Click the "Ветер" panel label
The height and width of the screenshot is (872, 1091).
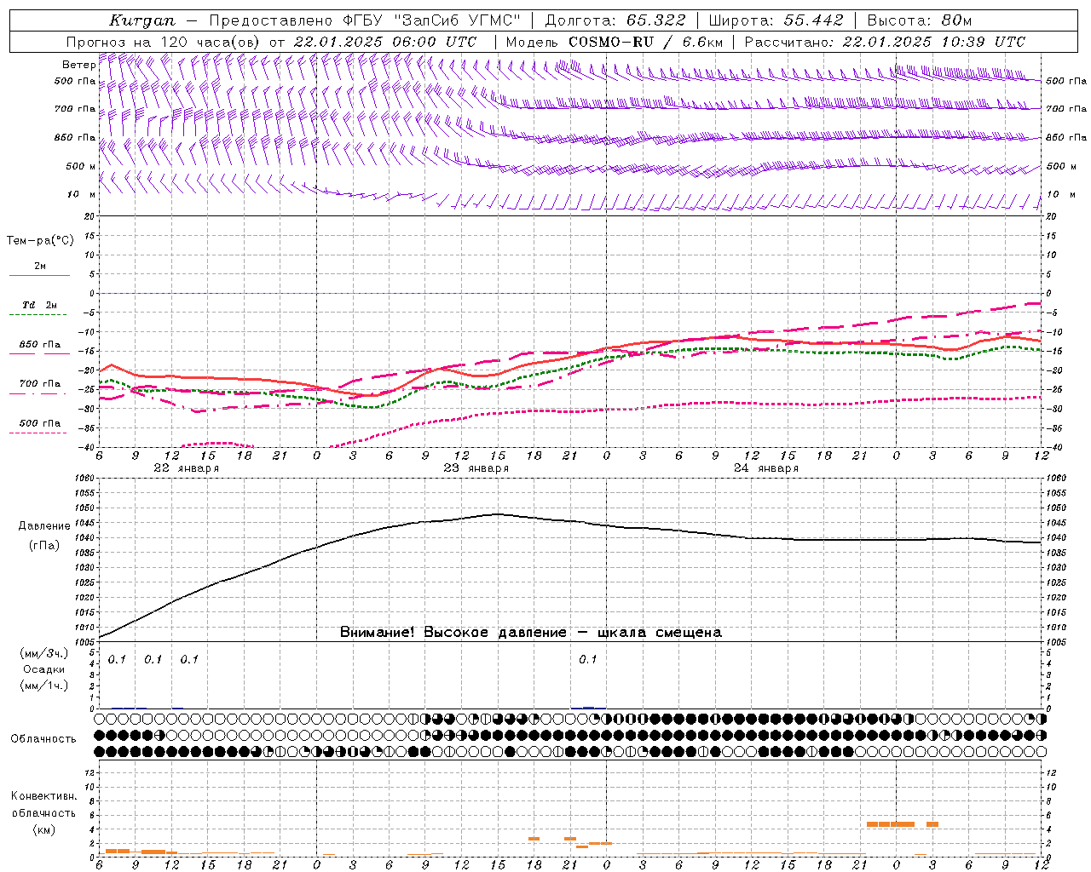[x=78, y=65]
